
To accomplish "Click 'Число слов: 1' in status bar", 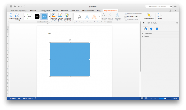I will tap(28, 98).
